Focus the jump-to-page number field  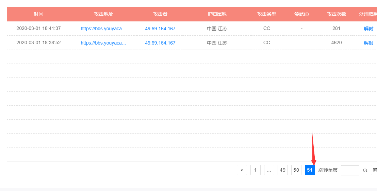click(x=350, y=170)
